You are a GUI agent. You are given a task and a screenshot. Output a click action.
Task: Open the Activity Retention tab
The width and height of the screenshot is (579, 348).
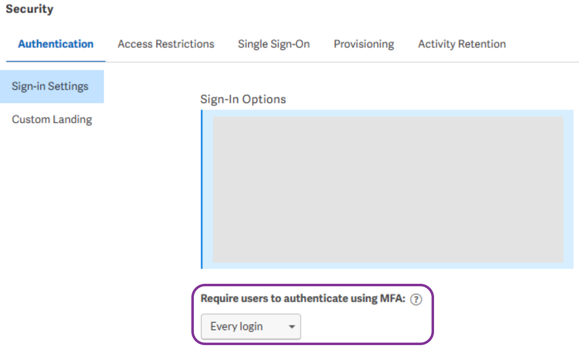click(x=462, y=44)
